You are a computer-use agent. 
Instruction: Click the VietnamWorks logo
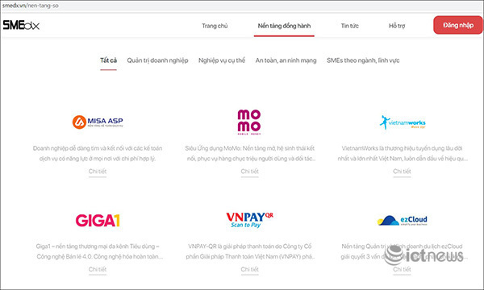click(x=403, y=122)
